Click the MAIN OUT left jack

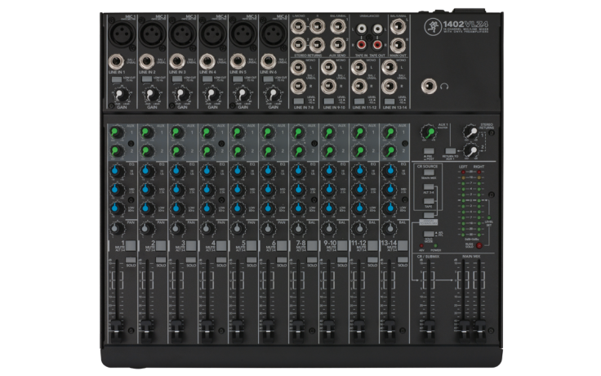398,27
